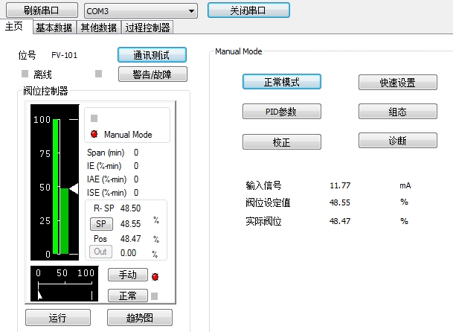
Task: Open the 过程控制器 tab
Action: (x=147, y=28)
